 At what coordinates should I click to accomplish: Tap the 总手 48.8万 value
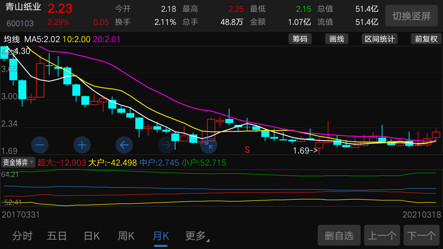(x=232, y=22)
